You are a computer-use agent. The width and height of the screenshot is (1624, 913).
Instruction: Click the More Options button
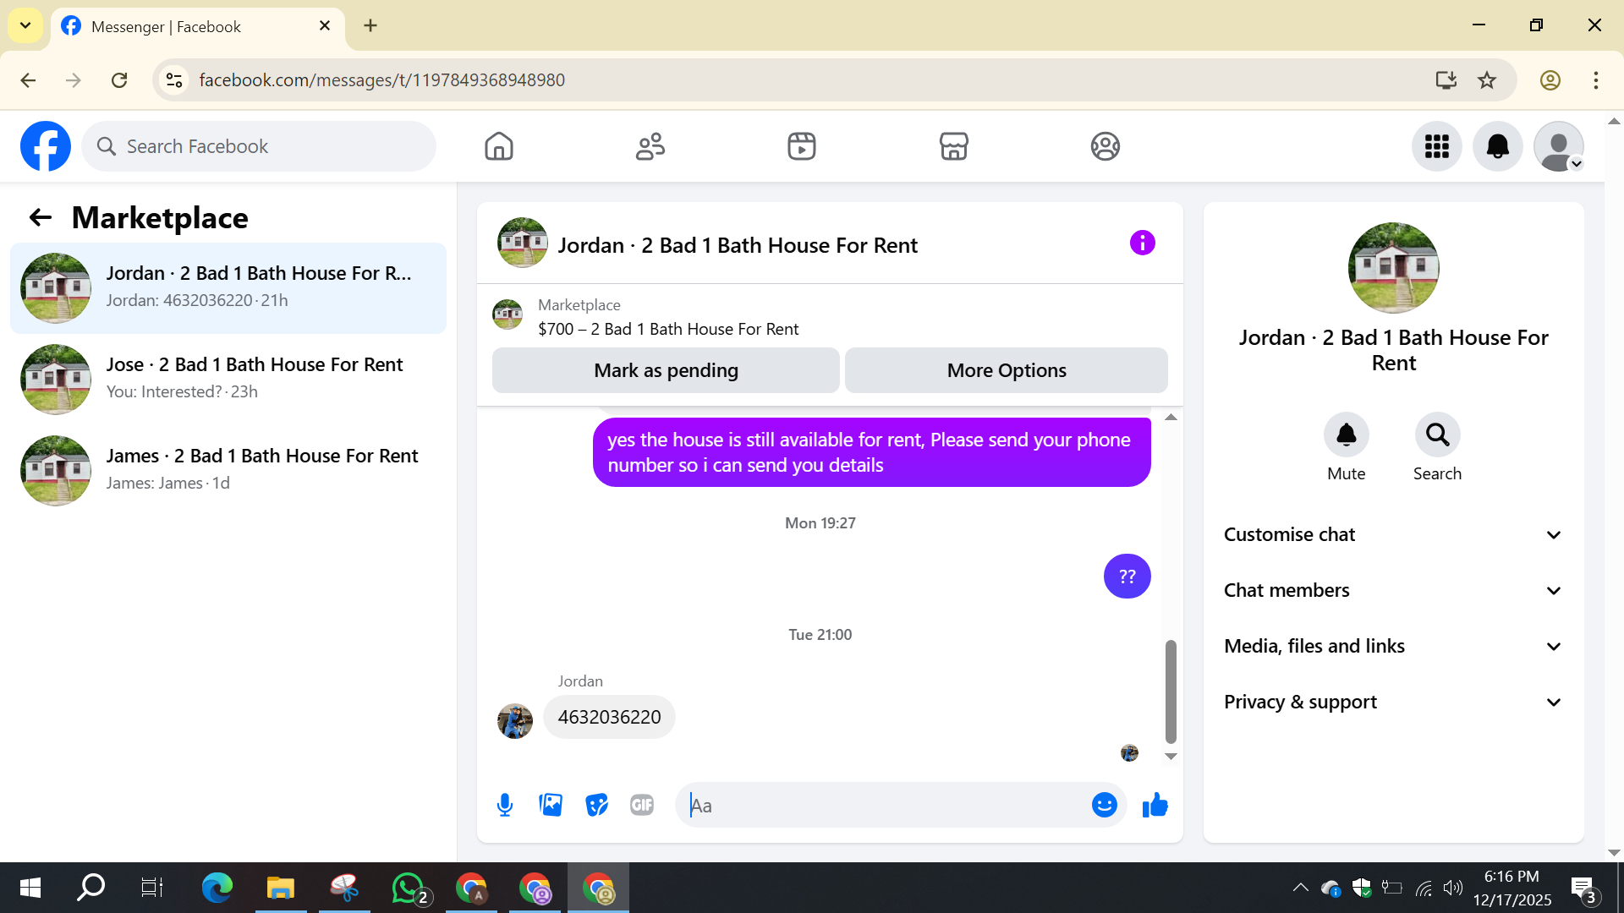pyautogui.click(x=1006, y=370)
